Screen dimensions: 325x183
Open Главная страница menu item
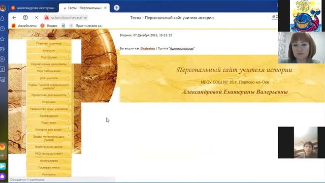point(49,43)
